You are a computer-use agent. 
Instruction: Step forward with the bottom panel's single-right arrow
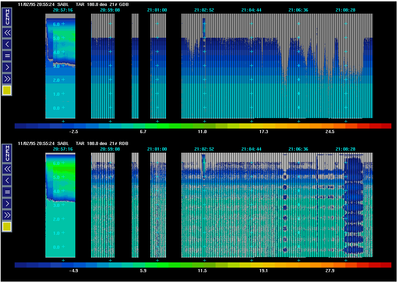point(7,203)
